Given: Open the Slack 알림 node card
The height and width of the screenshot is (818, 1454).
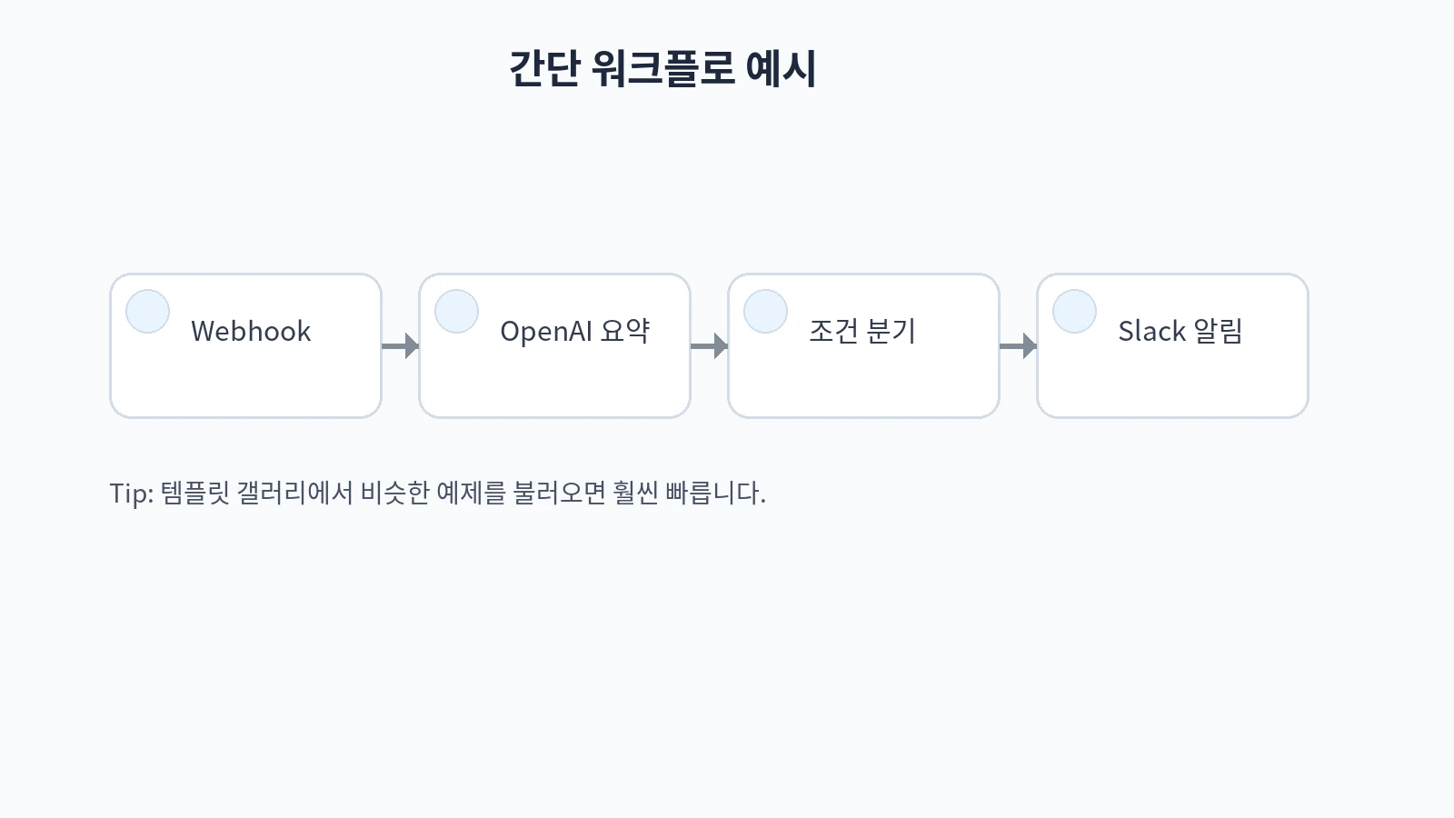Looking at the screenshot, I should 1172,382.
